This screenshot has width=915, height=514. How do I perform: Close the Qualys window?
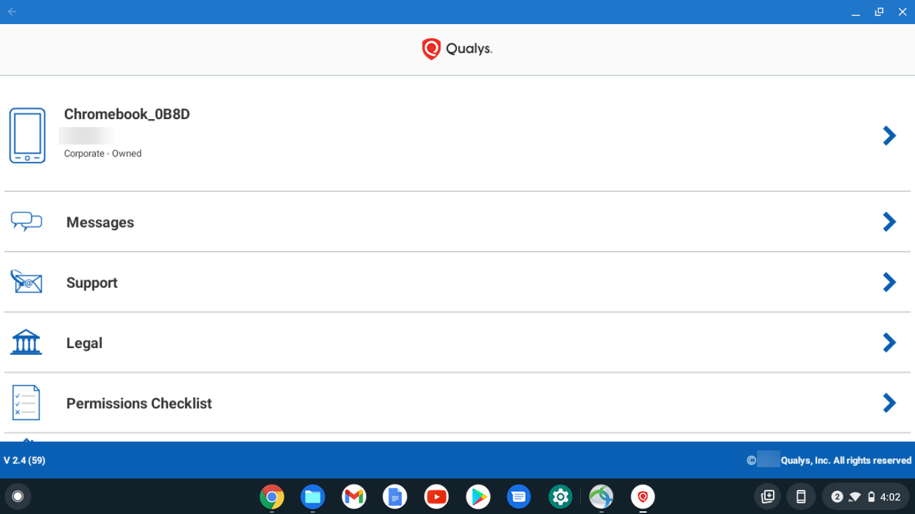click(902, 12)
